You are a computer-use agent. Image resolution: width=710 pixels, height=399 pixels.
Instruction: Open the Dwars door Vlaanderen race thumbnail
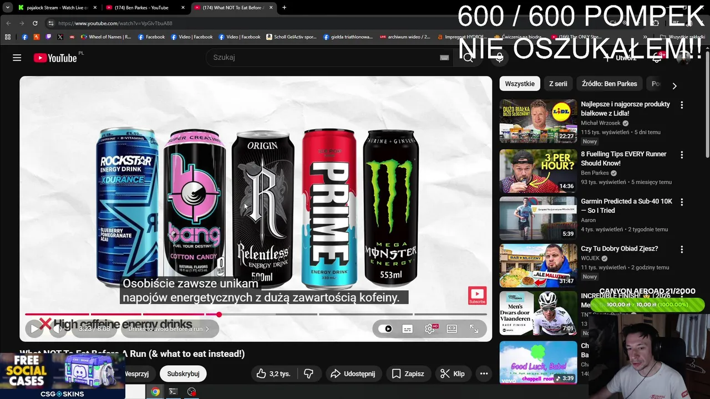click(x=538, y=313)
